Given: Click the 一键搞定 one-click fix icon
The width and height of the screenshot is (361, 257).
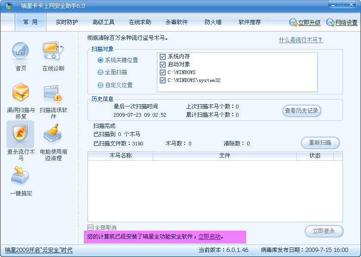Looking at the screenshot, I should click(x=20, y=176).
